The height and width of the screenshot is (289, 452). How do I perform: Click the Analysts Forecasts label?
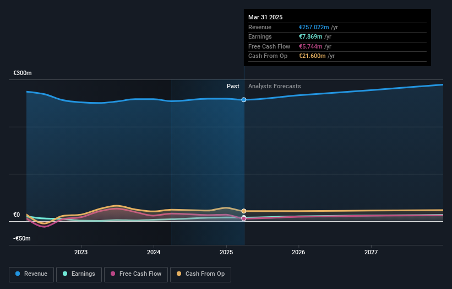tap(274, 87)
